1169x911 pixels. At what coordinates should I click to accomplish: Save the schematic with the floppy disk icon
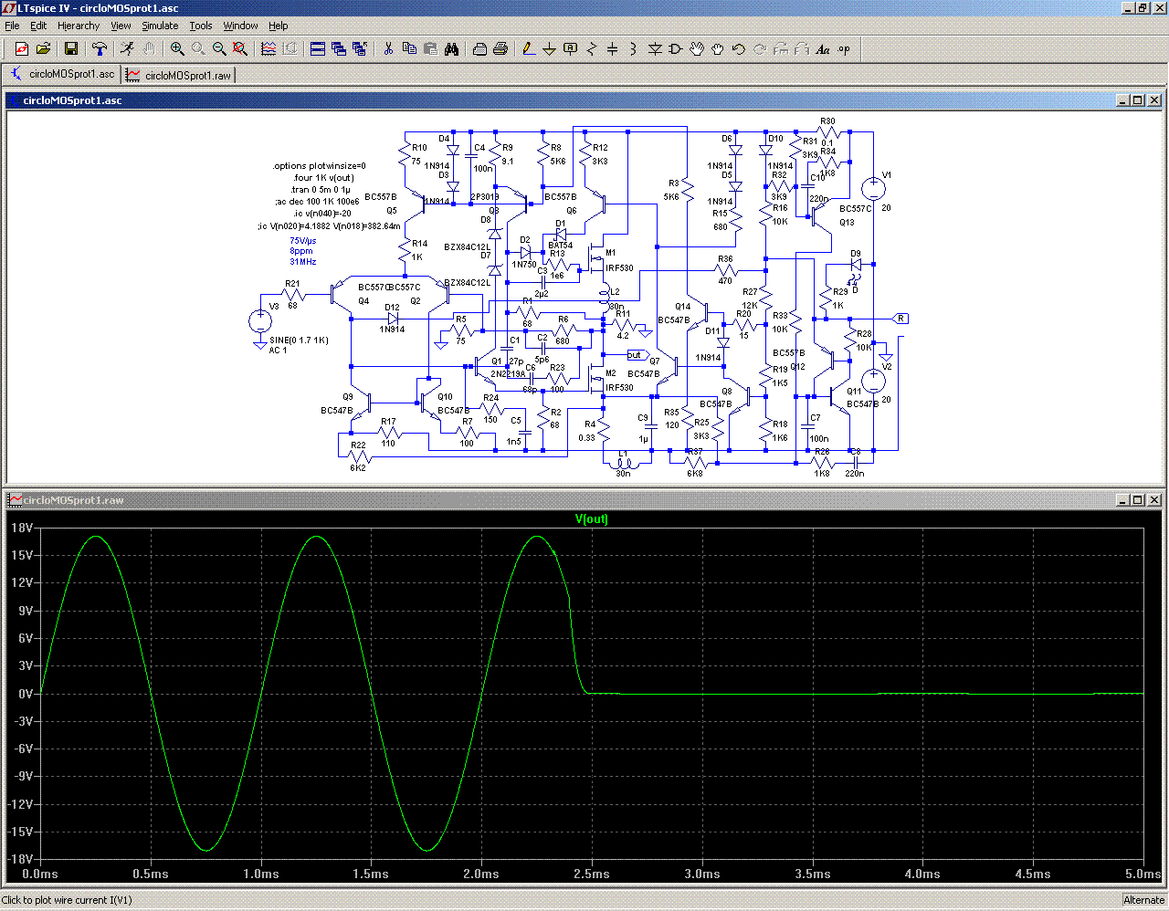click(x=71, y=49)
